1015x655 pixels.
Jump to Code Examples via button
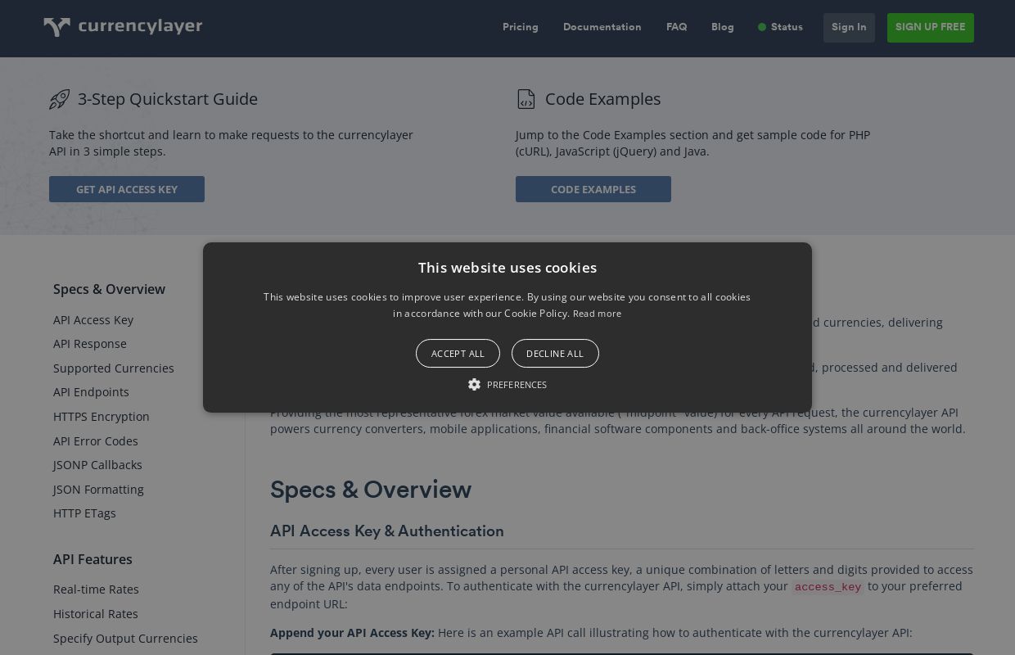pyautogui.click(x=593, y=189)
